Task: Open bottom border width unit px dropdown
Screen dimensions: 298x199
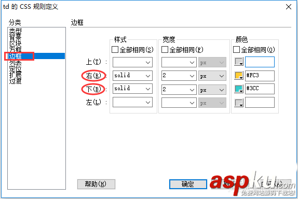Action: [x=212, y=90]
